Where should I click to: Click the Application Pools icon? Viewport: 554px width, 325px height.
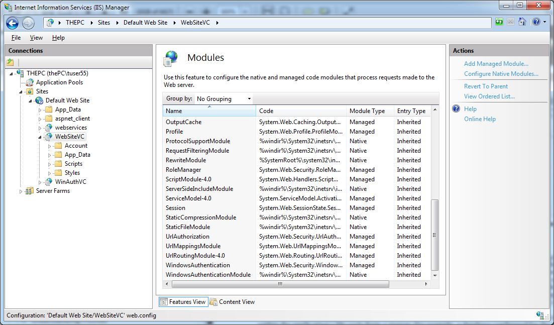tap(30, 82)
